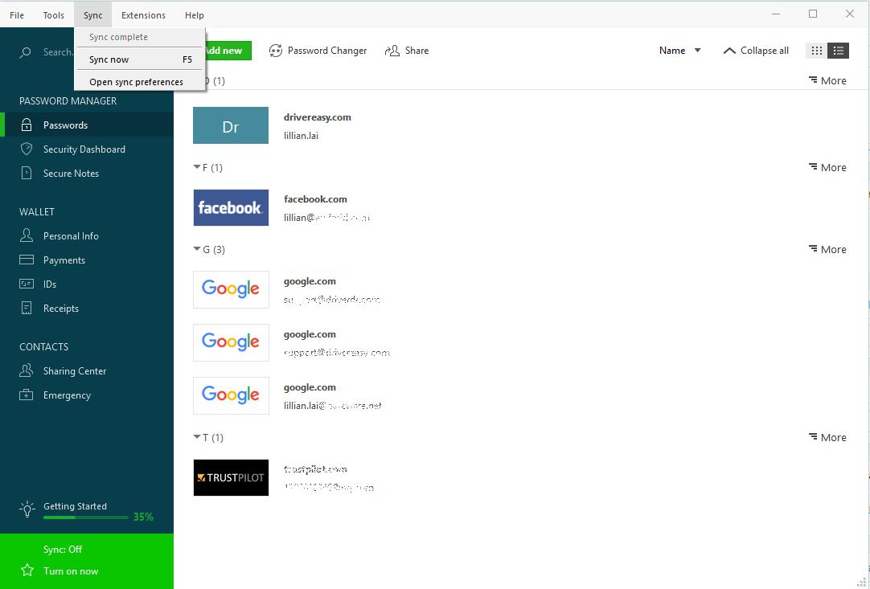The height and width of the screenshot is (589, 870).
Task: Click the Personal Info person icon
Action: tap(26, 235)
